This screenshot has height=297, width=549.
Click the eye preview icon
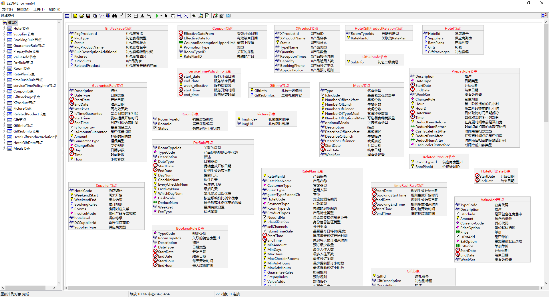[194, 16]
